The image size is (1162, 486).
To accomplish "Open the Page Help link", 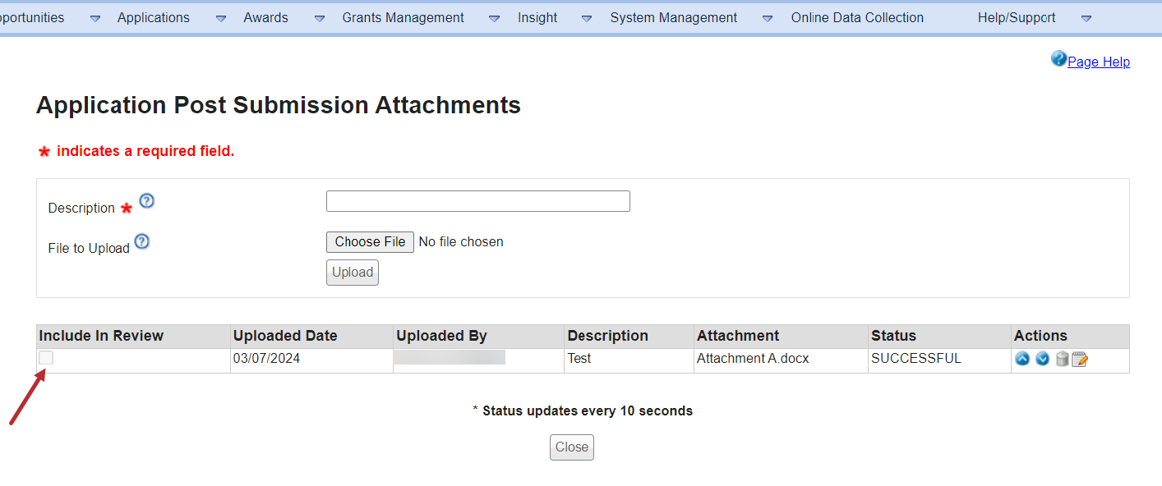I will (x=1098, y=62).
